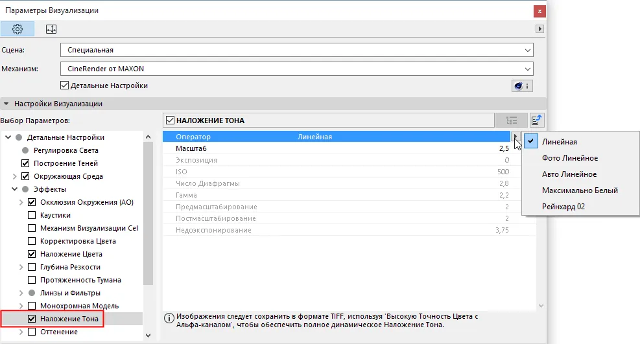Viewport: 640px width, 344px height.
Task: Open the Сцена dropdown
Action: 297,50
